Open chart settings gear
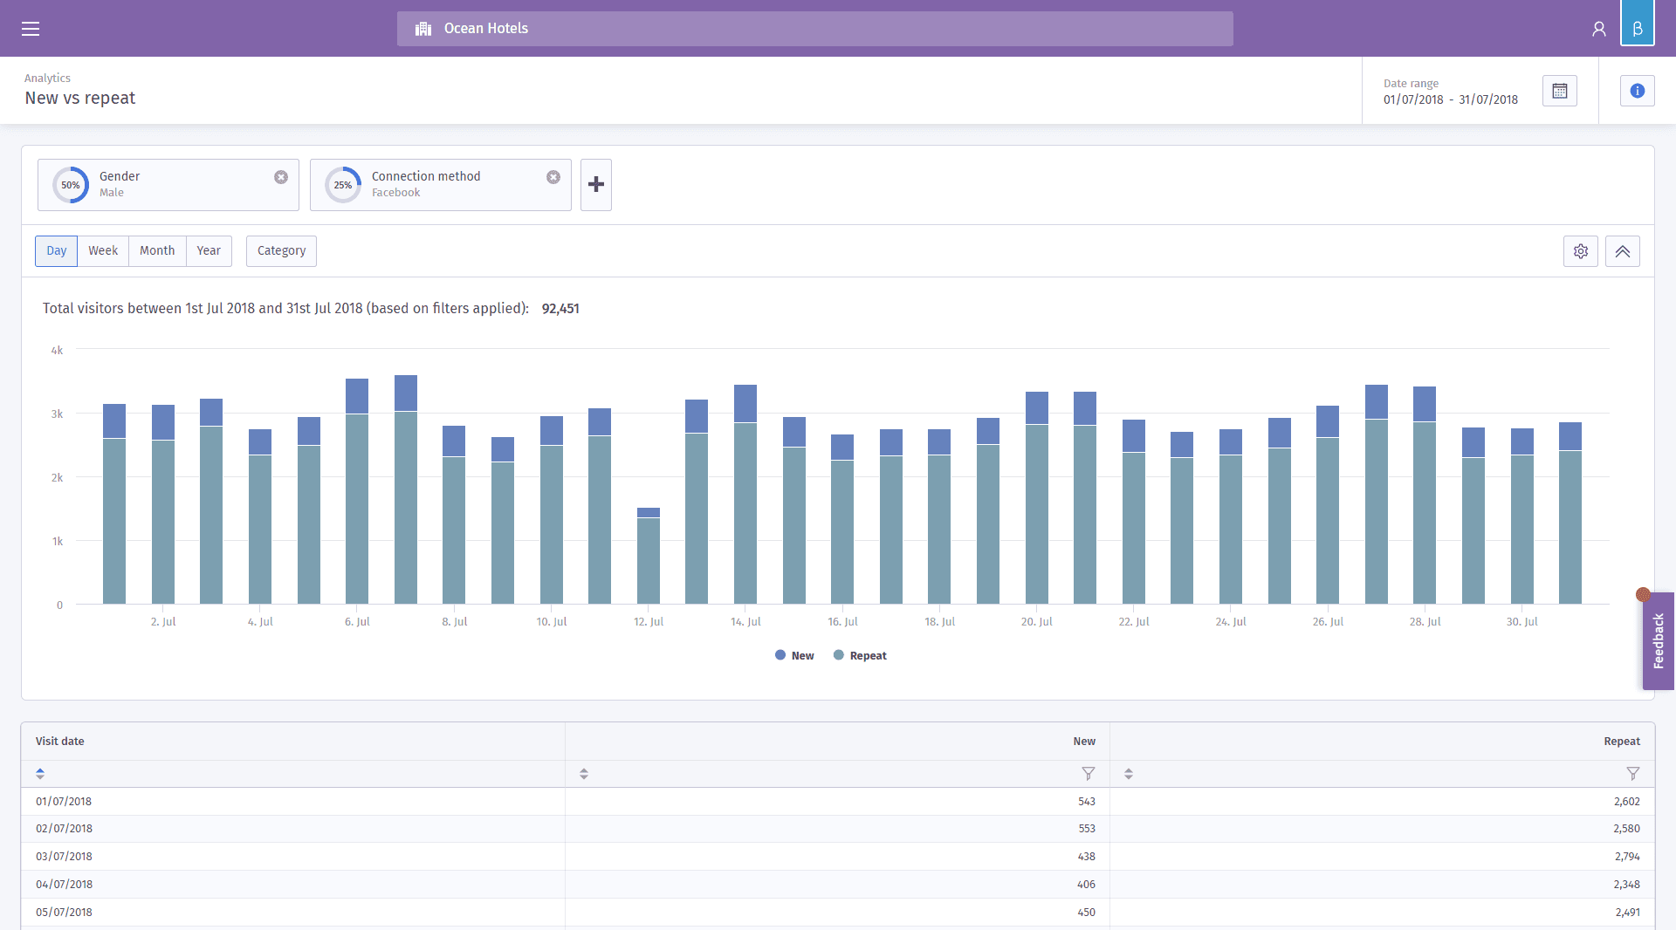The height and width of the screenshot is (930, 1676). (x=1580, y=251)
